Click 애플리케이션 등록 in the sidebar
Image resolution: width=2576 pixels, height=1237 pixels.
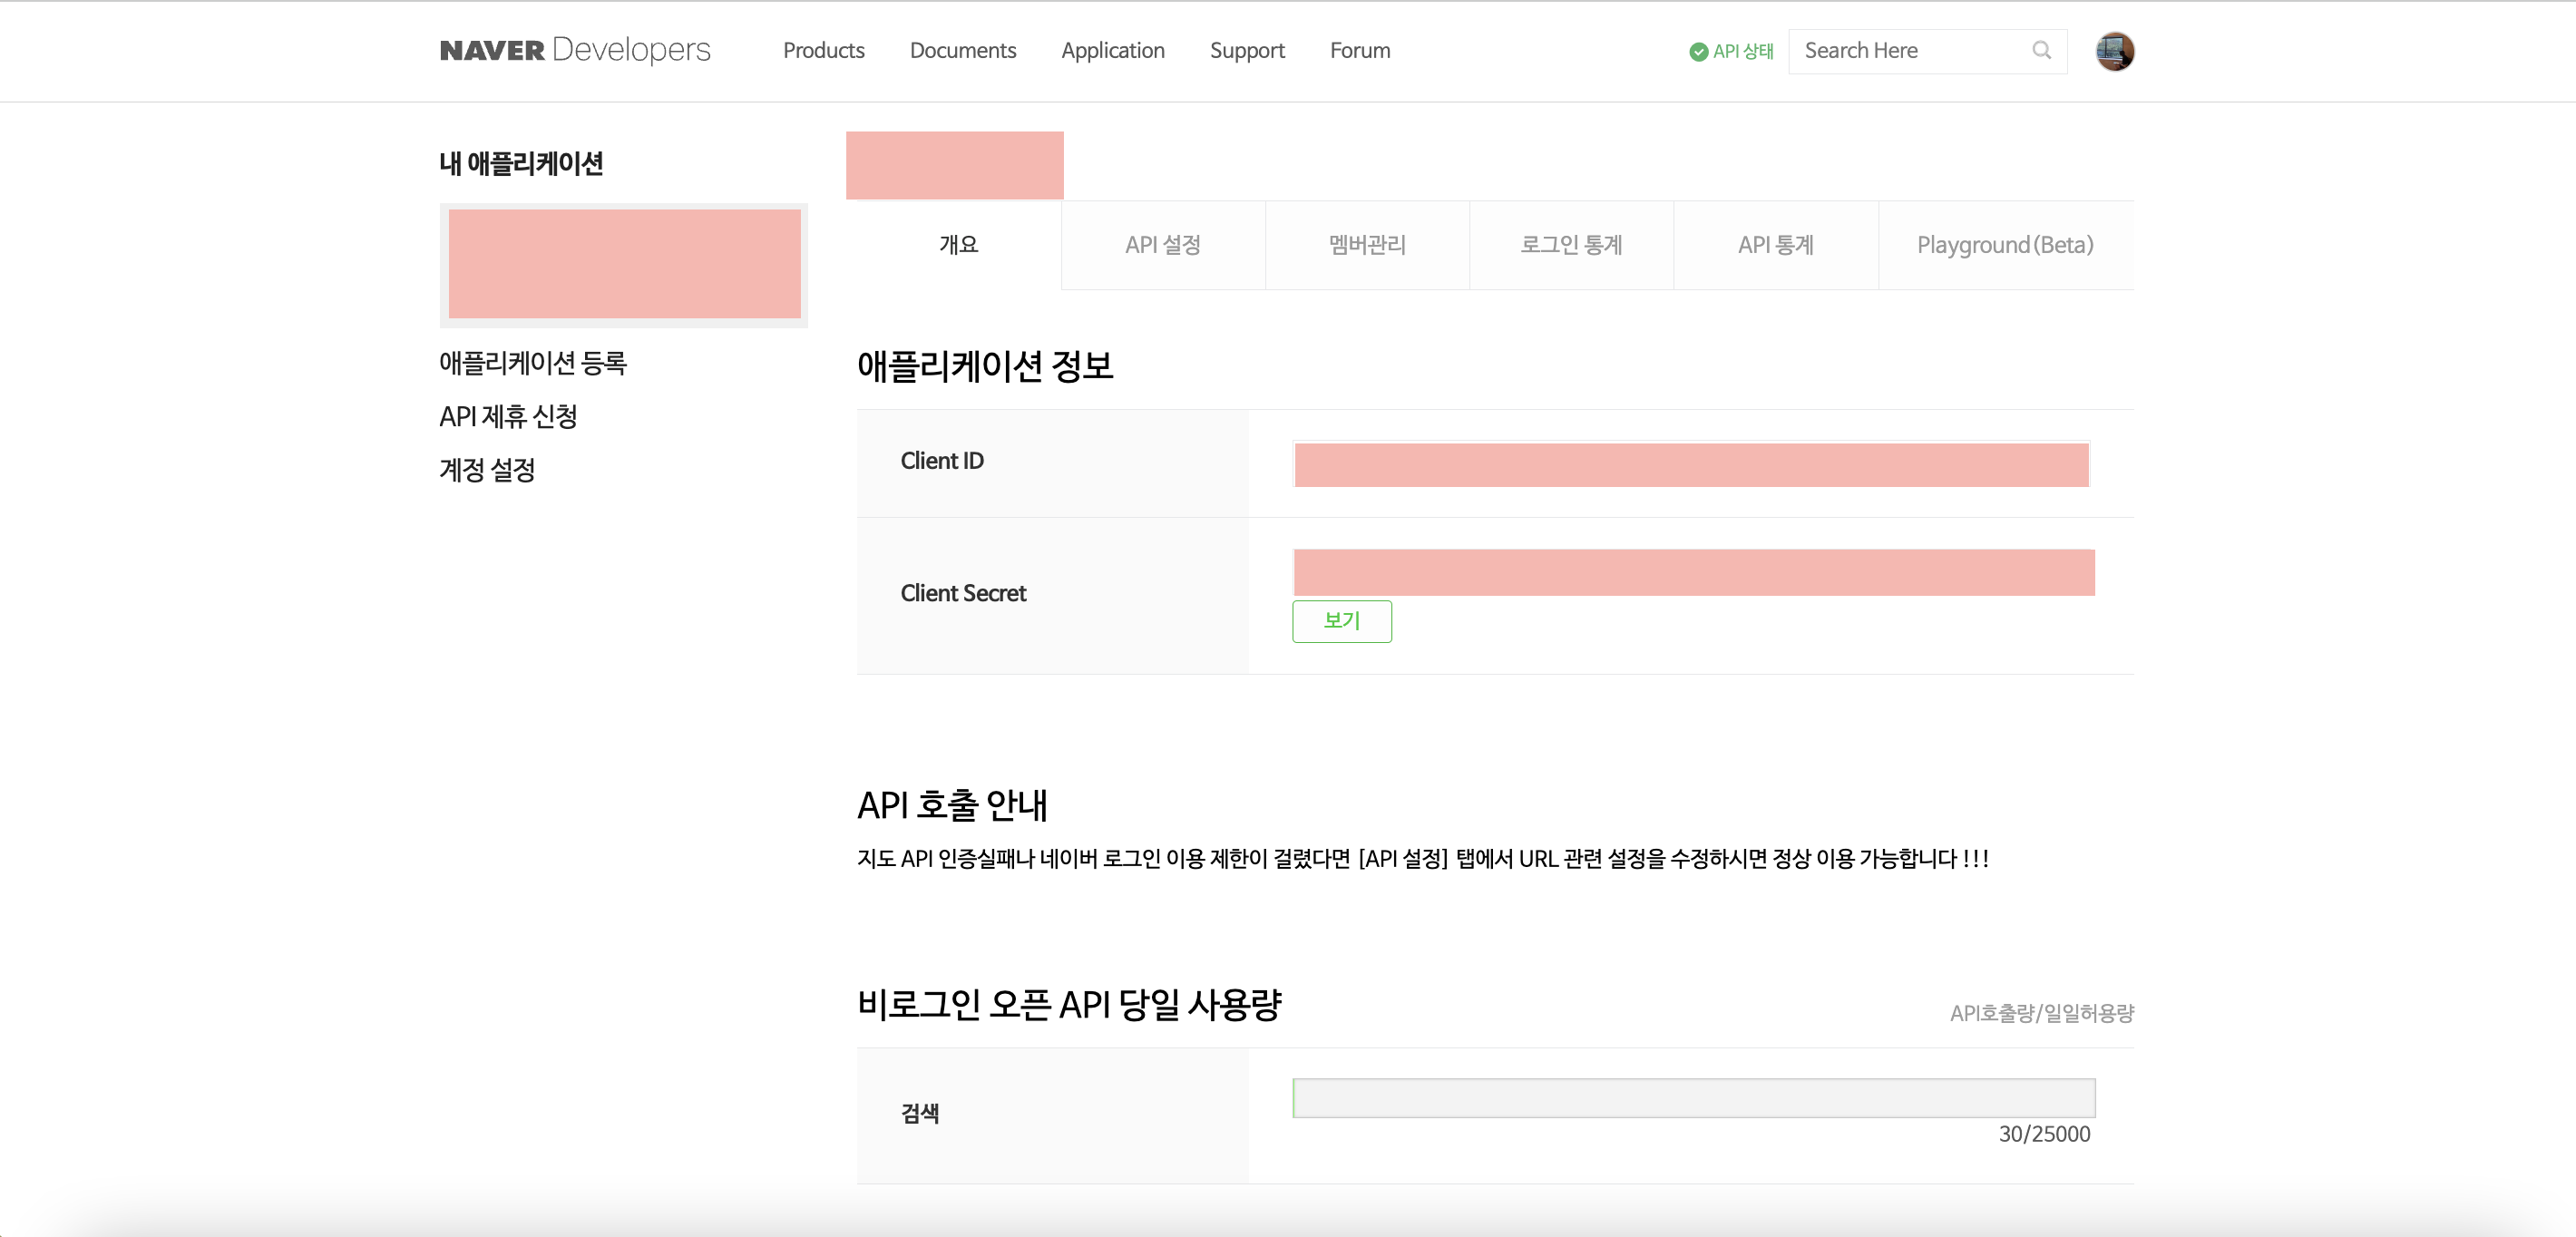(532, 363)
